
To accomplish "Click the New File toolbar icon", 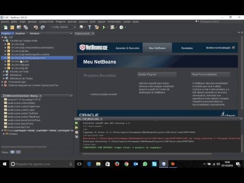I will [x=6, y=27].
